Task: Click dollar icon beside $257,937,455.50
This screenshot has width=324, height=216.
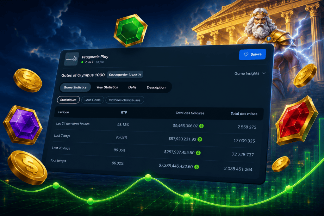Action: pyautogui.click(x=198, y=153)
